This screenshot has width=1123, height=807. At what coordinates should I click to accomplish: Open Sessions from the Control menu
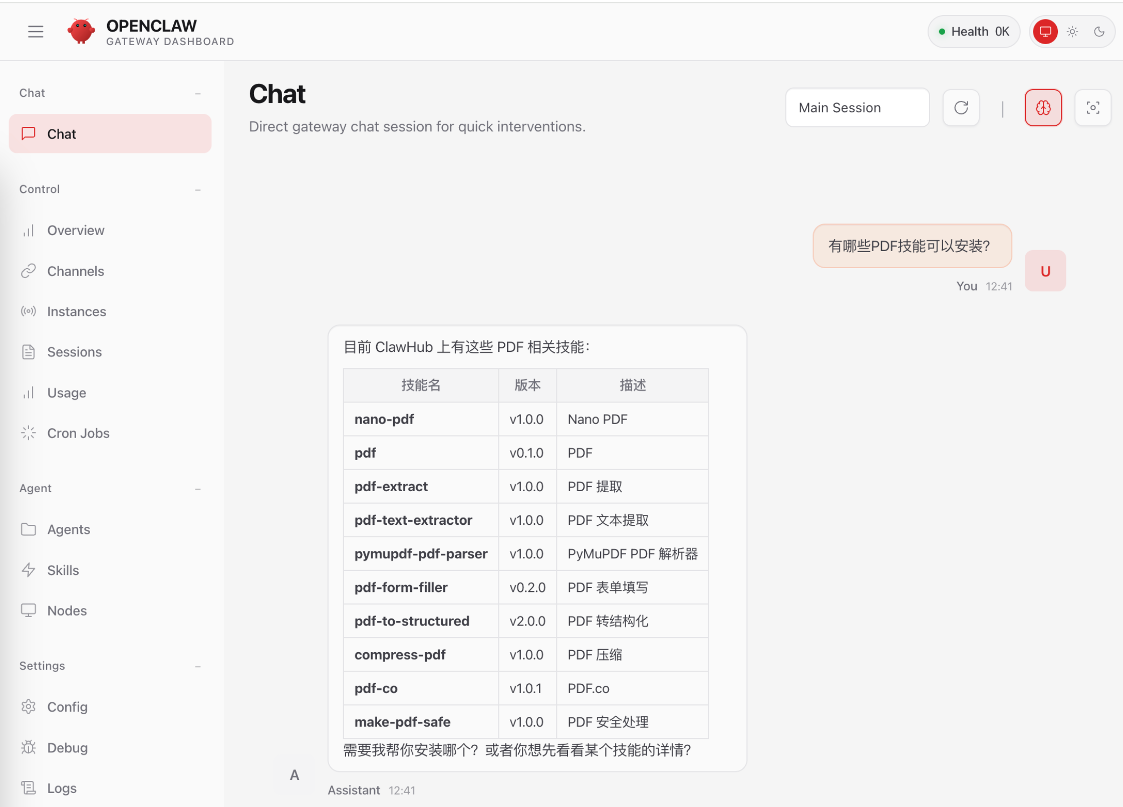(x=75, y=351)
